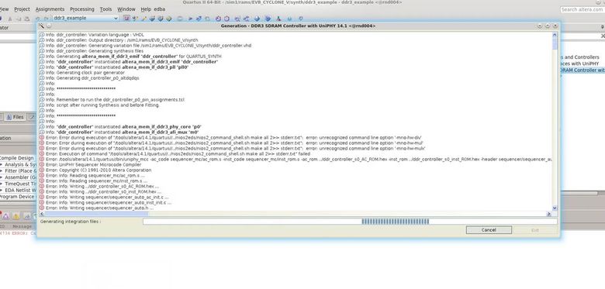Open the Assignments menu
This screenshot has height=289, width=605.
50,9
